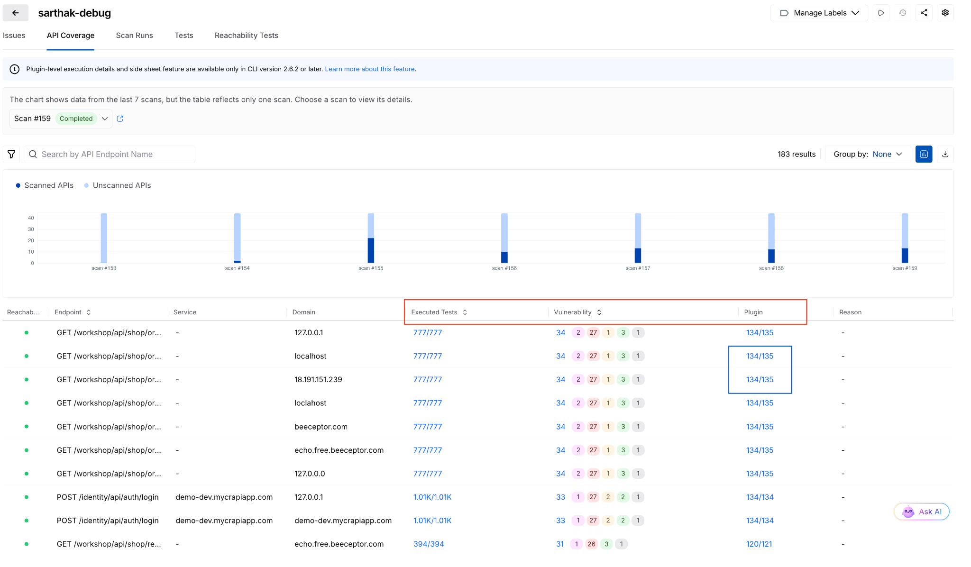Click the scan #155 chart bar
The height and width of the screenshot is (567, 971).
(371, 238)
